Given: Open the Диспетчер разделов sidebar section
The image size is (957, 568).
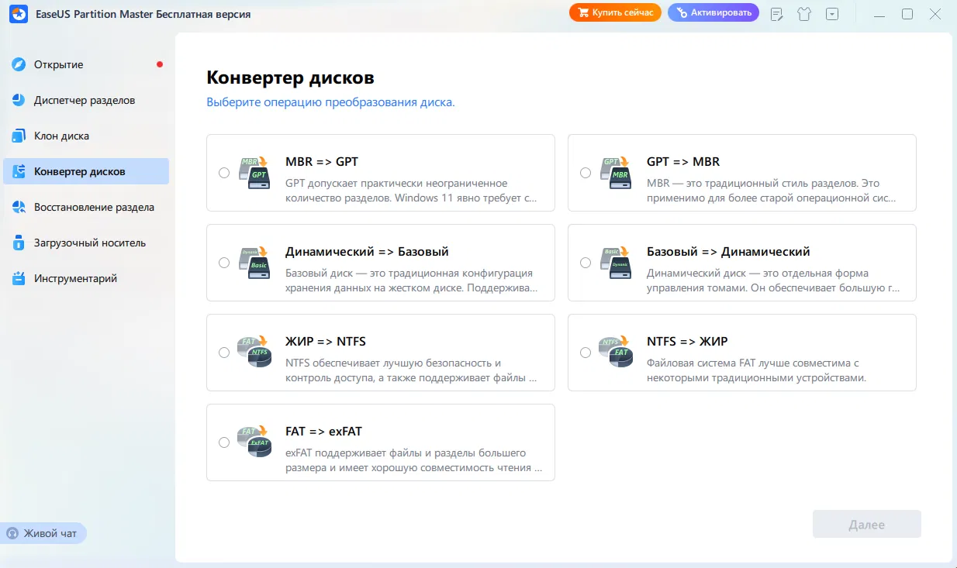Looking at the screenshot, I should click(x=86, y=100).
